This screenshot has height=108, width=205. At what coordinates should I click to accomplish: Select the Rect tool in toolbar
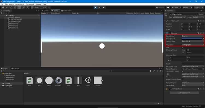click(19, 7)
